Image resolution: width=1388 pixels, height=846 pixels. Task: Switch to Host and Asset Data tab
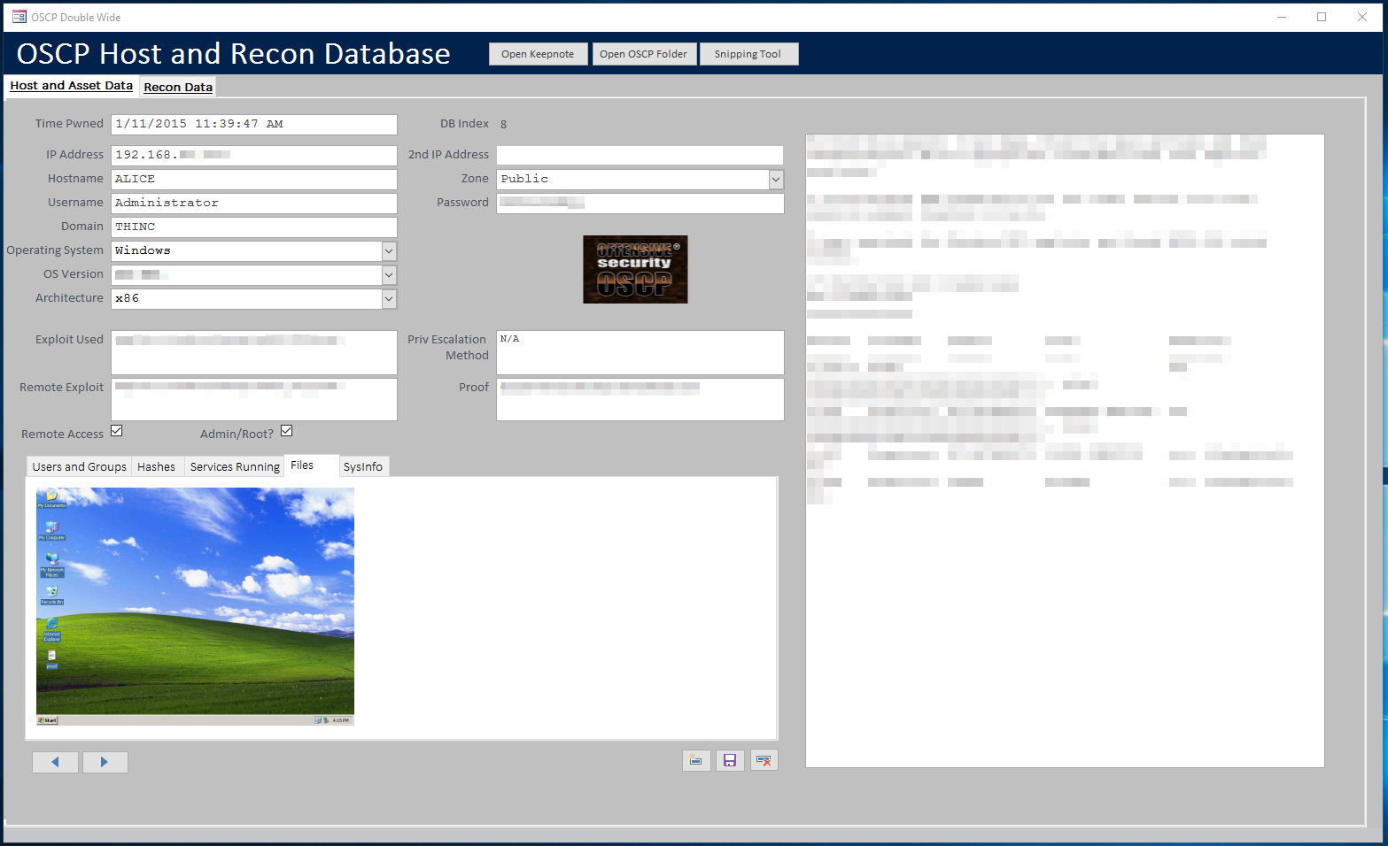72,86
